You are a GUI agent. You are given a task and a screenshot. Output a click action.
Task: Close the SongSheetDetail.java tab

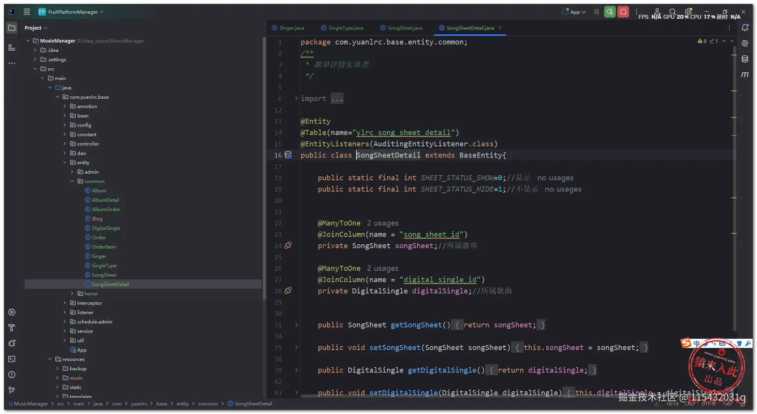(x=500, y=28)
